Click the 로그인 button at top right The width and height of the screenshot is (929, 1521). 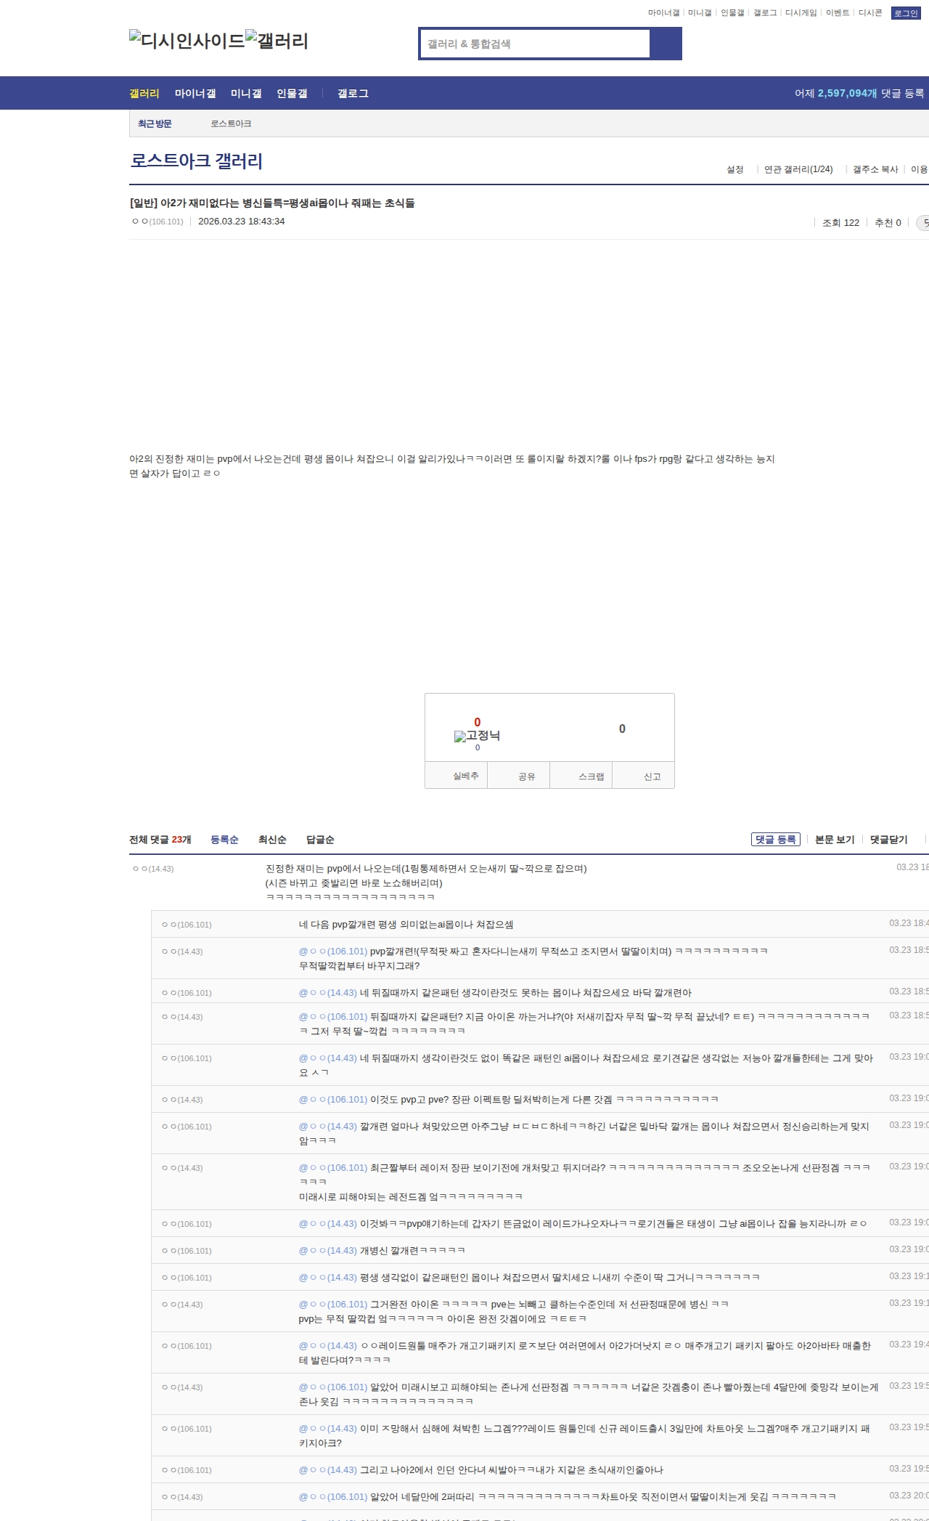[x=906, y=13]
